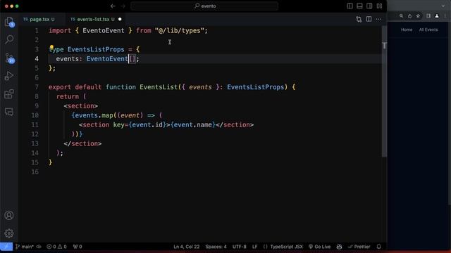Click the editor vertical scrollbar

pyautogui.click(x=384, y=92)
